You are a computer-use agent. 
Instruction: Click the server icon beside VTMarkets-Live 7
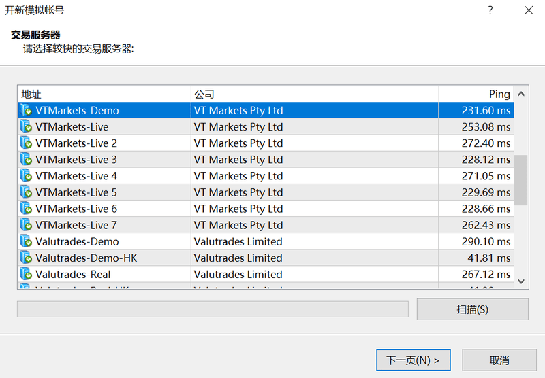tap(26, 225)
